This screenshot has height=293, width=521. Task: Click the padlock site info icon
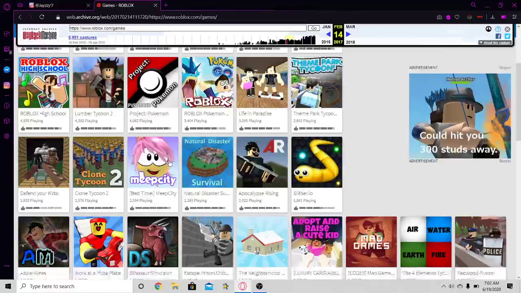pos(58,17)
